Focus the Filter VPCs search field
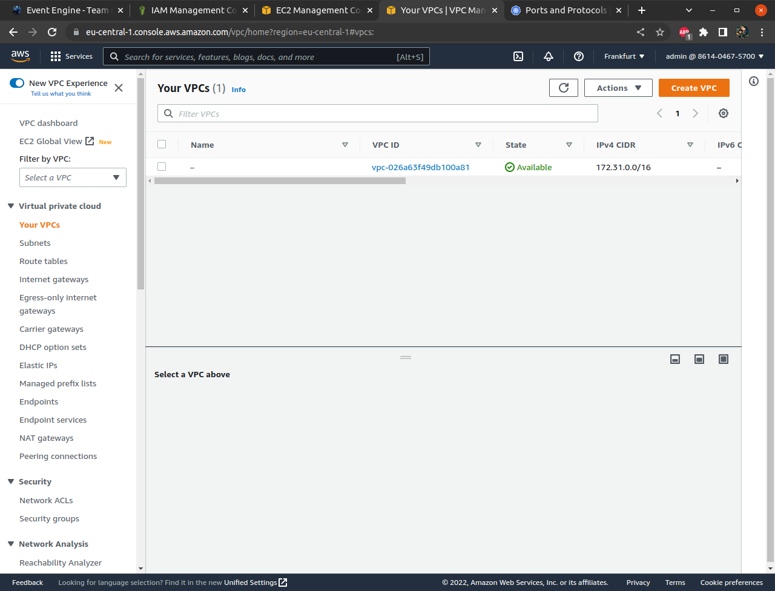775x591 pixels. 378,113
